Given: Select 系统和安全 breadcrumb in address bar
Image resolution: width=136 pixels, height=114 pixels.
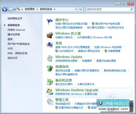Looking at the screenshot, I should pyautogui.click(x=46, y=9).
